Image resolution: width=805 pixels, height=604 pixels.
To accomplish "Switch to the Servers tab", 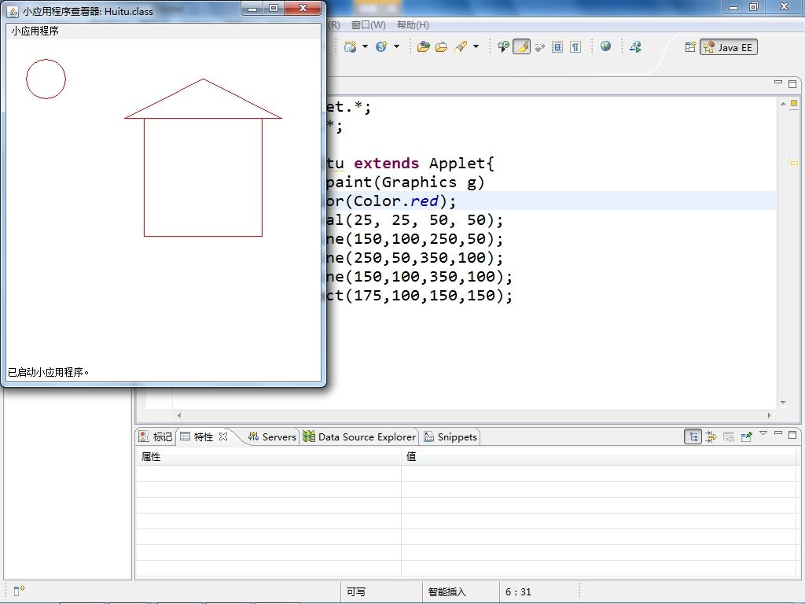I will [x=272, y=436].
